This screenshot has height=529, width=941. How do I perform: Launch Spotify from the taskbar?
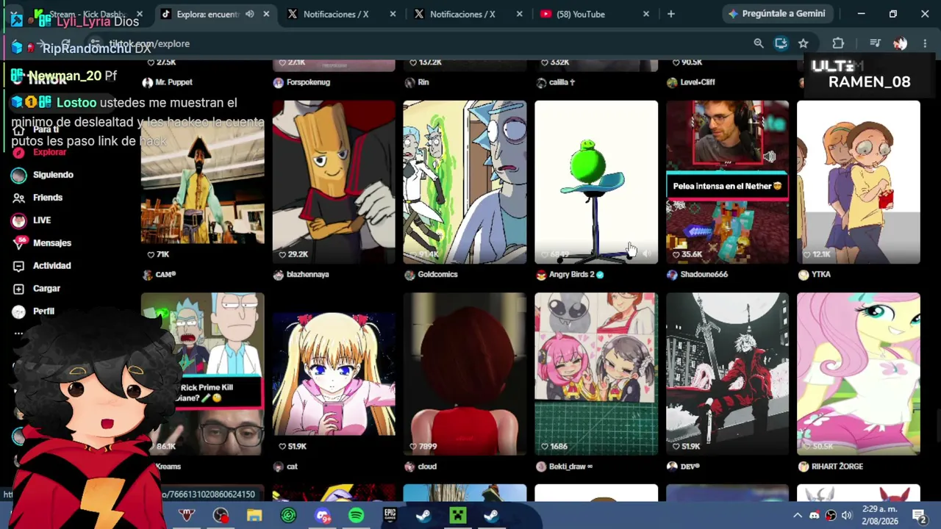point(356,516)
